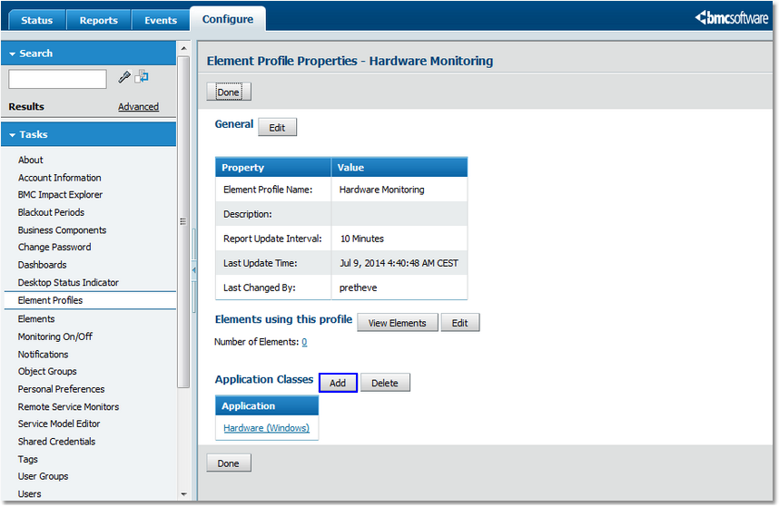Open Desktop Status Indicator task

(x=68, y=282)
